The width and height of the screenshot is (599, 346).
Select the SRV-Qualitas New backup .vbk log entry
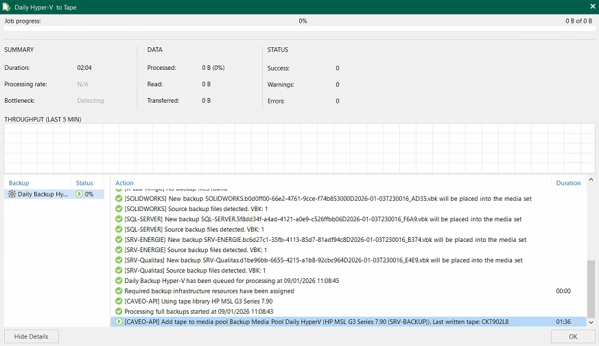point(349,260)
